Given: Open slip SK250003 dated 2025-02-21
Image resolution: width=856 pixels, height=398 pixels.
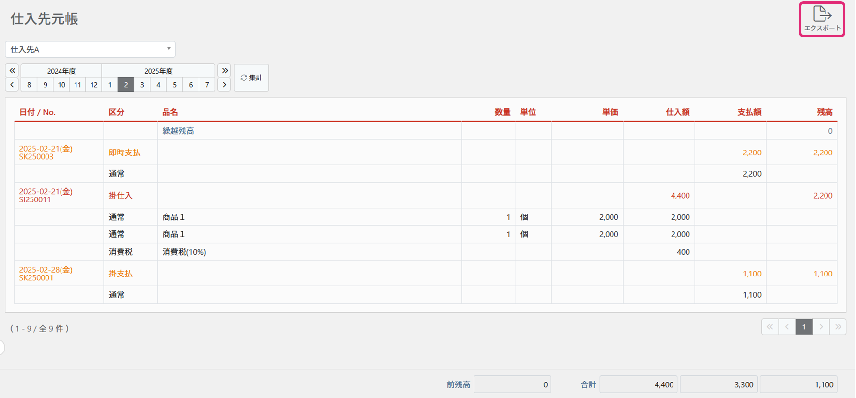Looking at the screenshot, I should 36,157.
